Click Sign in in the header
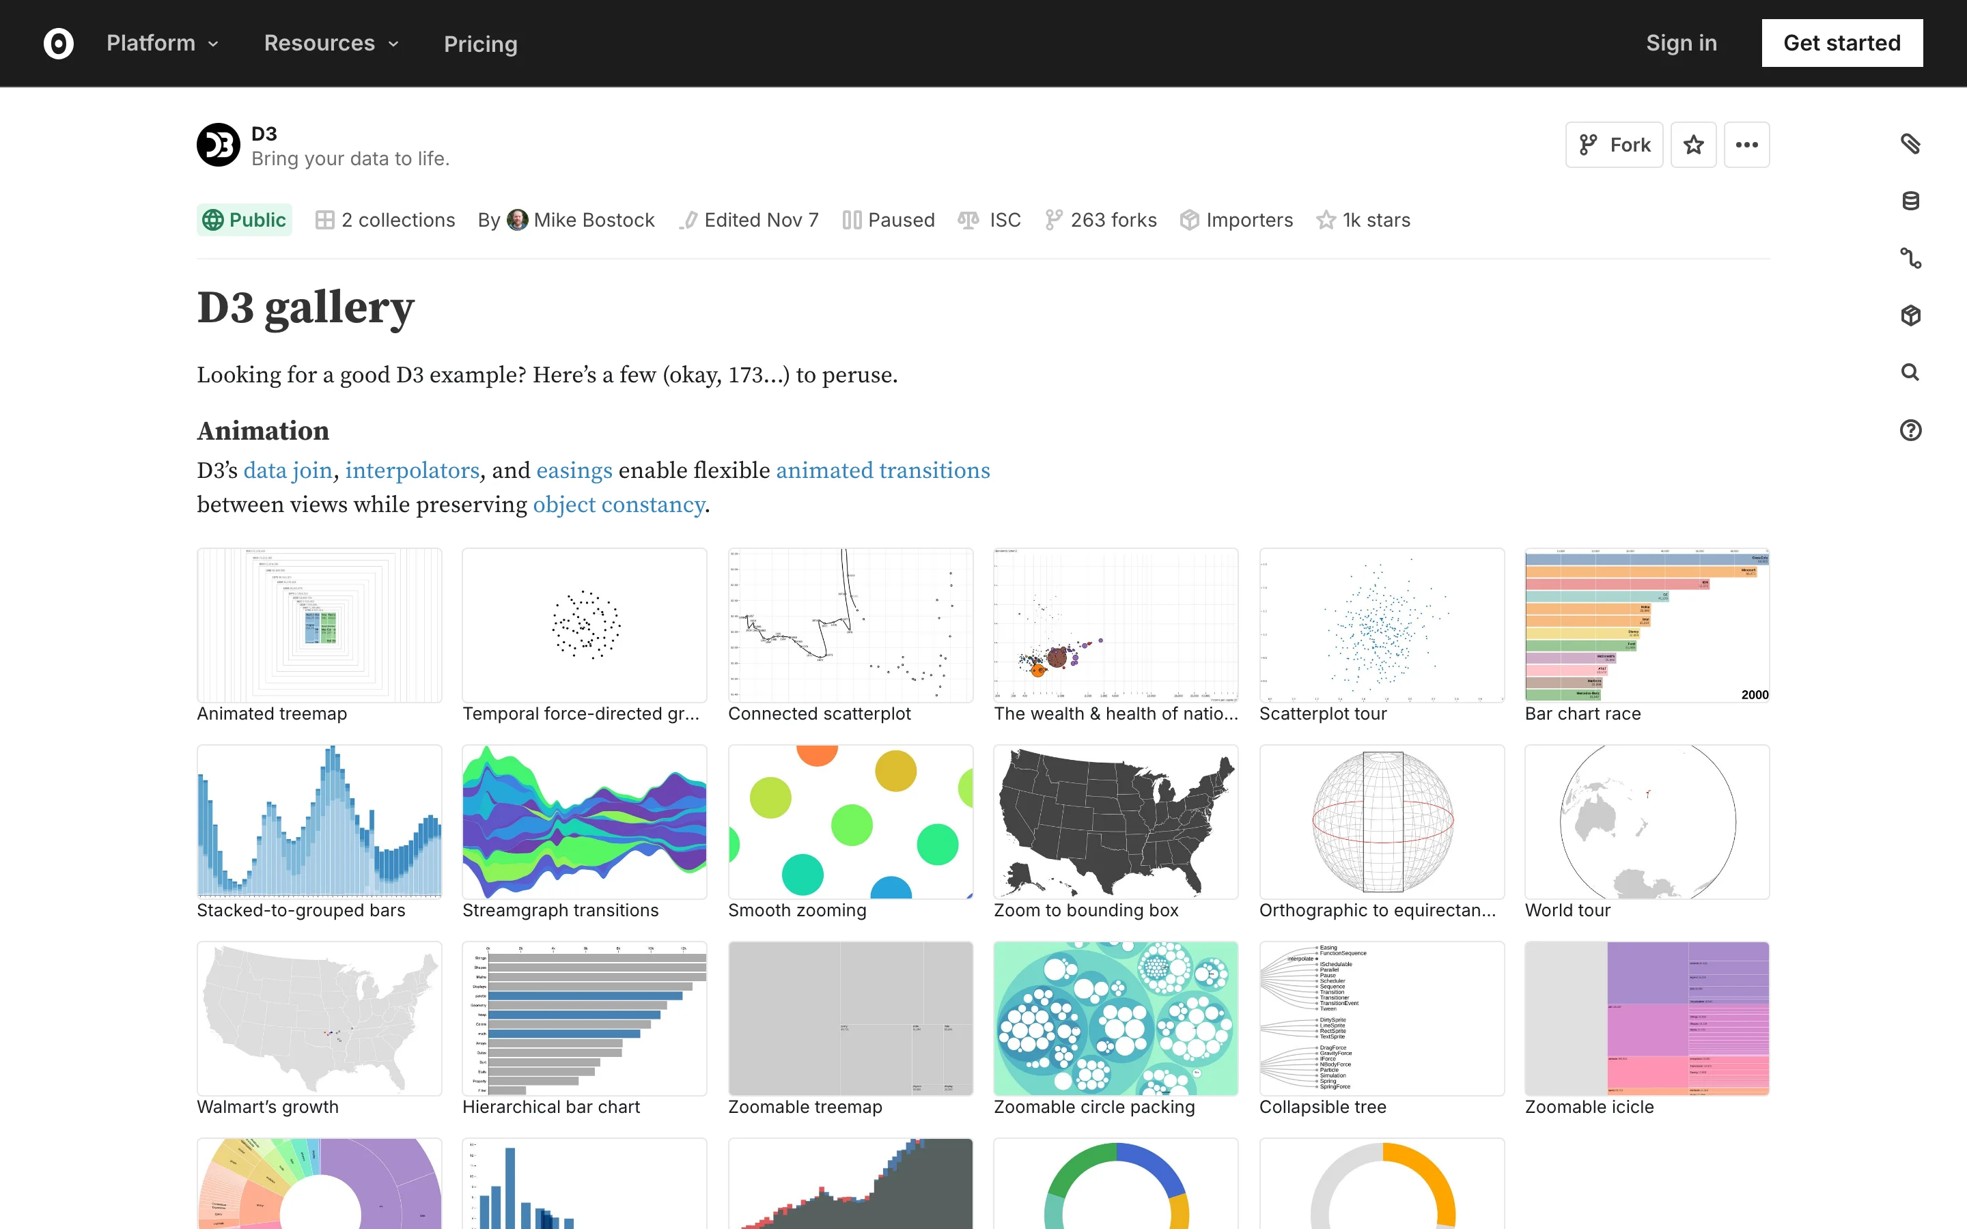1967x1229 pixels. pos(1681,43)
